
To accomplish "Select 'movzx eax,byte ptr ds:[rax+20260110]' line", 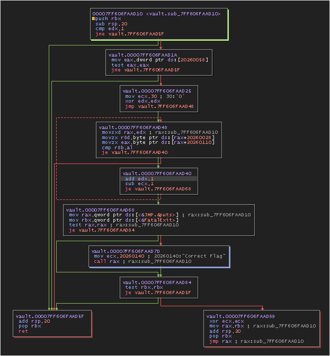I will tap(158, 142).
